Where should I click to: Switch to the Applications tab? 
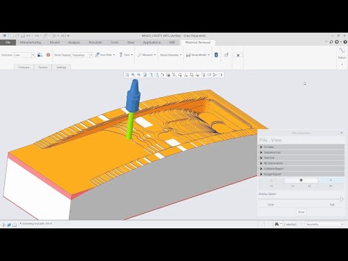(x=152, y=42)
